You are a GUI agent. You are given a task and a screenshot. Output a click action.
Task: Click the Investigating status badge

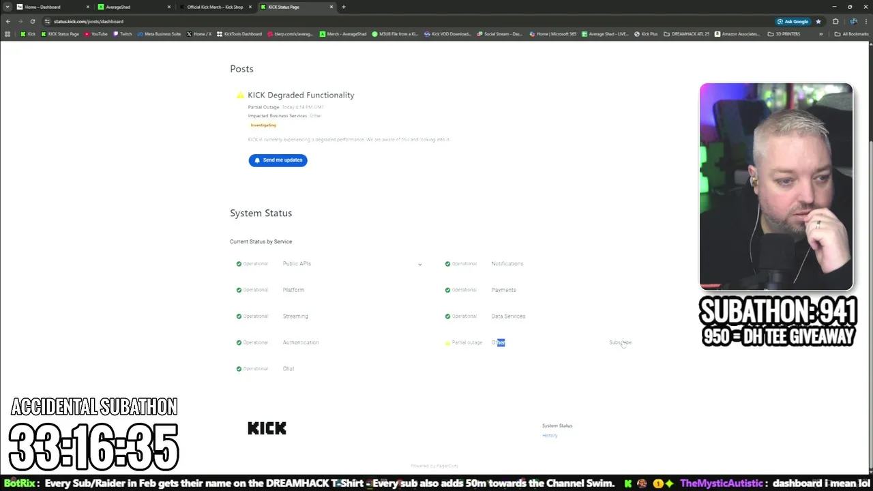(x=263, y=125)
